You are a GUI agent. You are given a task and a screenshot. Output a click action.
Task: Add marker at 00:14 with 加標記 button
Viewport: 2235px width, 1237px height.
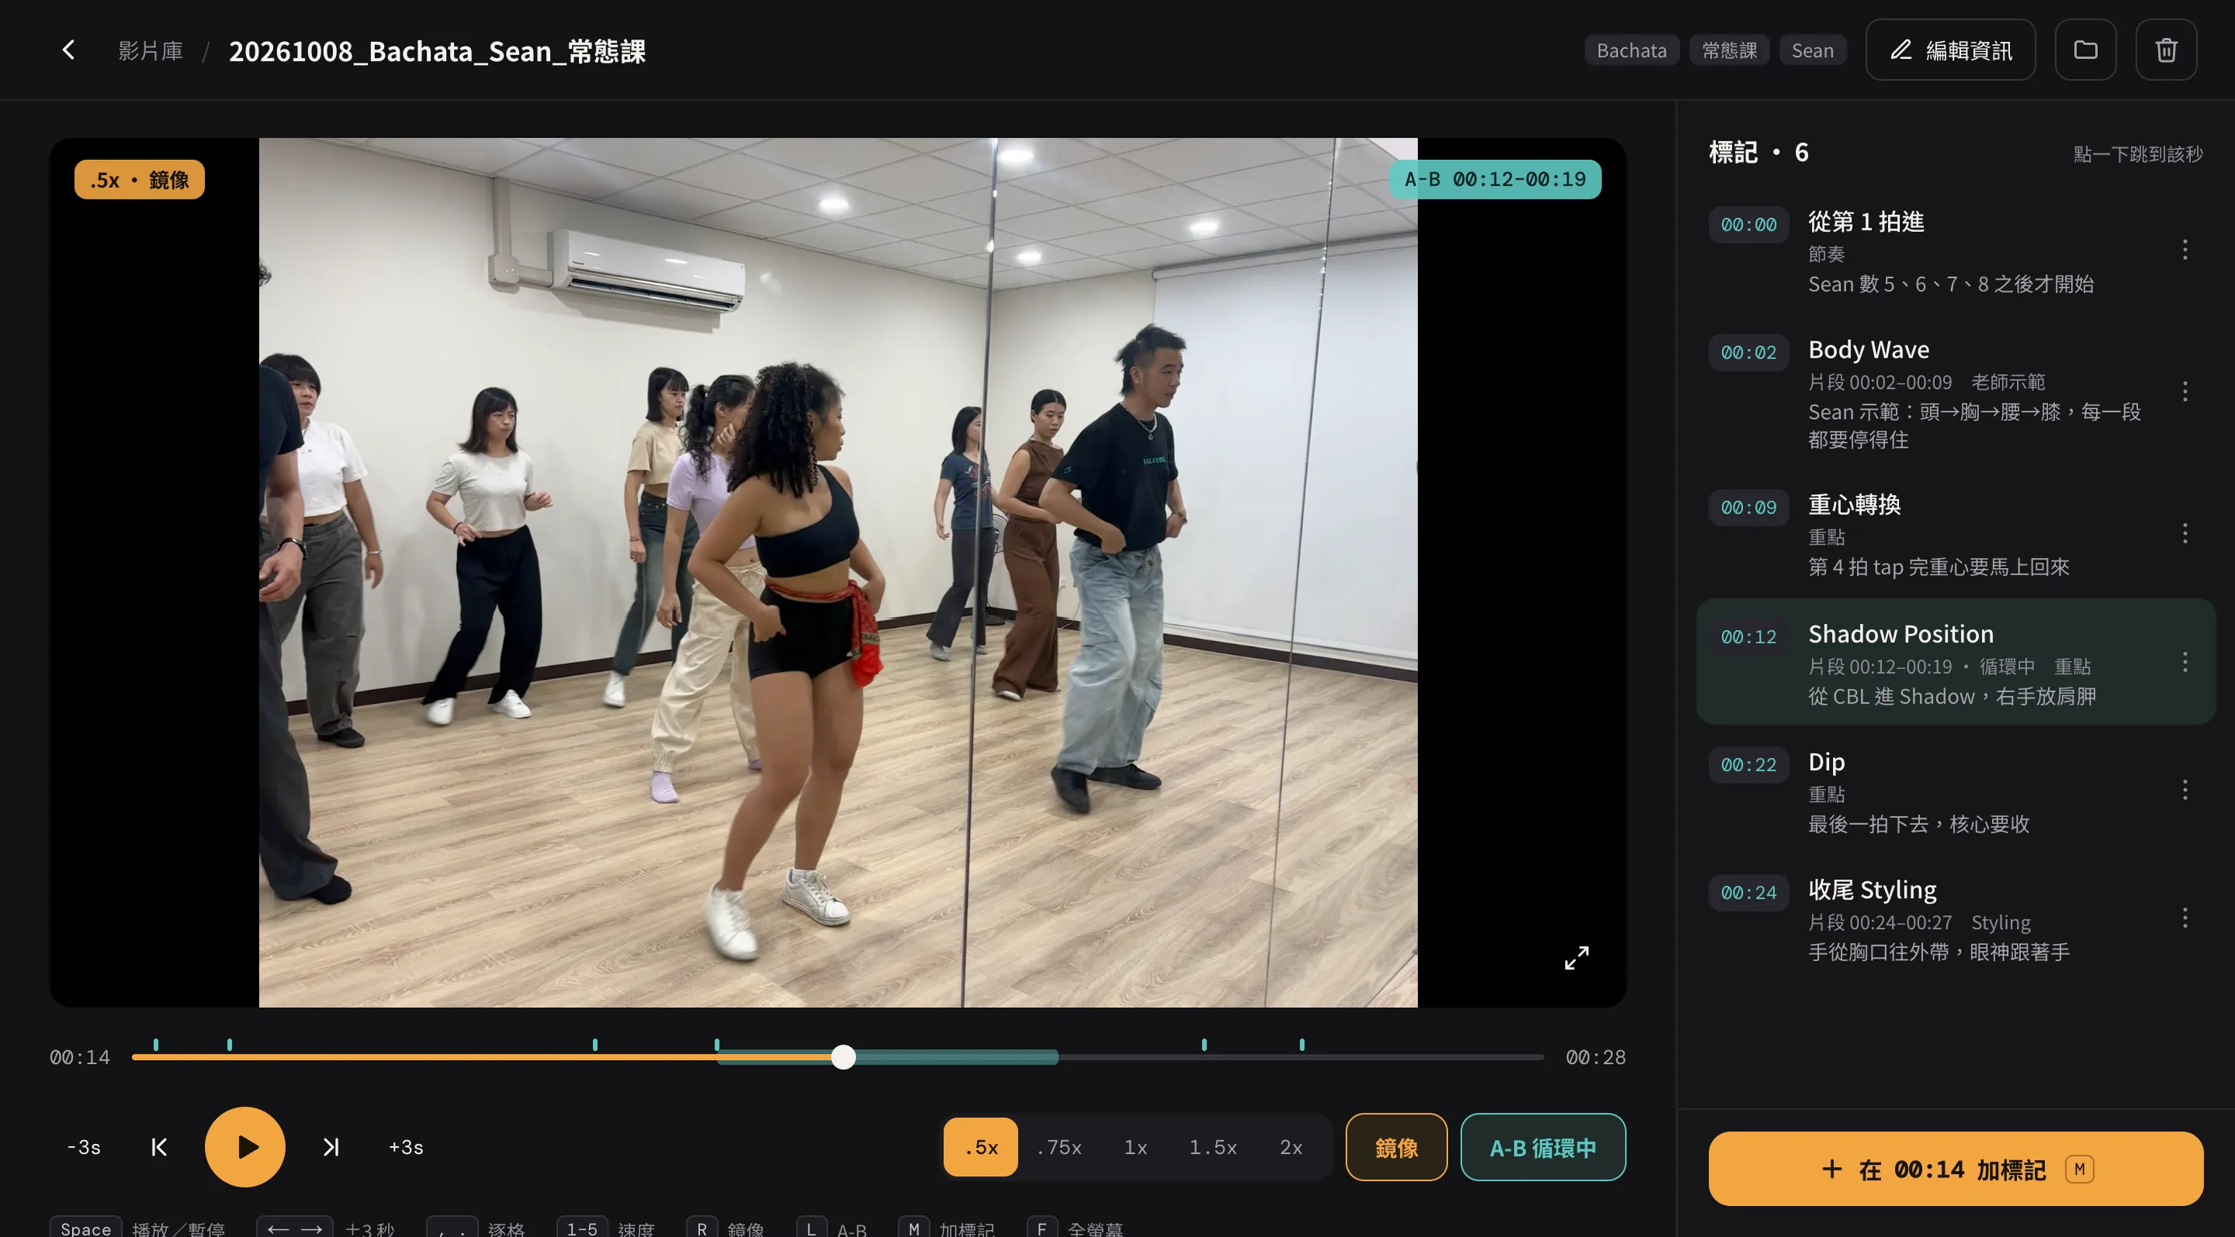(1956, 1169)
